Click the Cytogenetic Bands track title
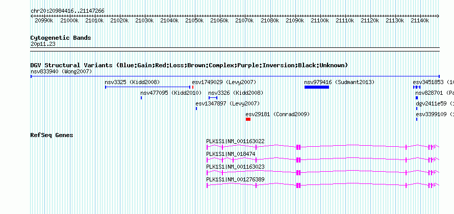The height and width of the screenshot is (214, 454). tap(61, 38)
